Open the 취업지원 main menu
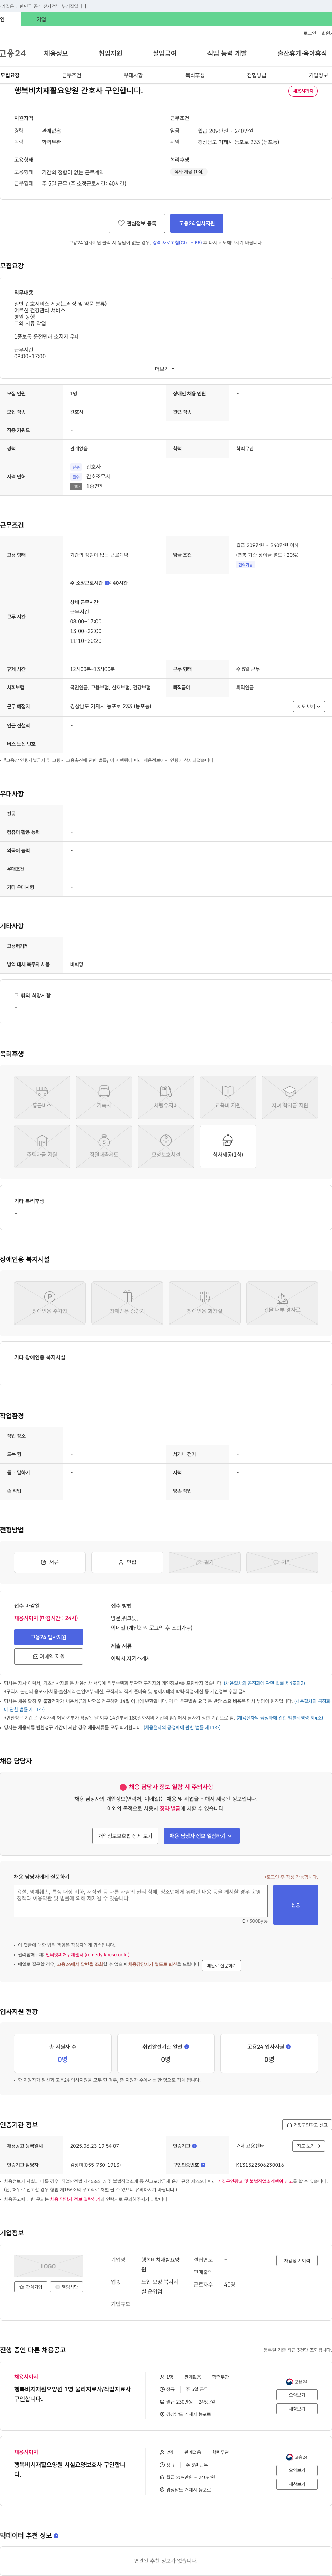The image size is (332, 2576). pyautogui.click(x=110, y=53)
